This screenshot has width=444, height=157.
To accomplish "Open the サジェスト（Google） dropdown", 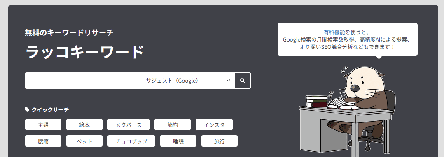I will coord(189,81).
